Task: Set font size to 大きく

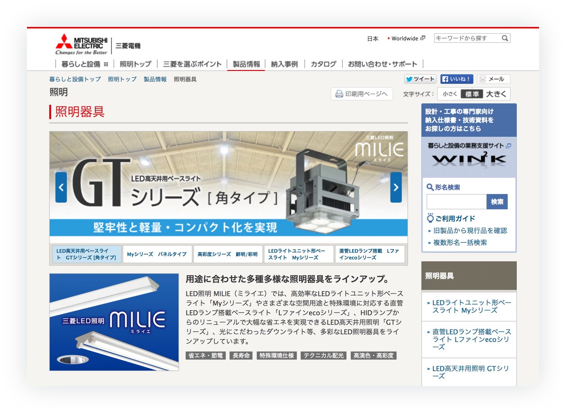Action: (496, 94)
